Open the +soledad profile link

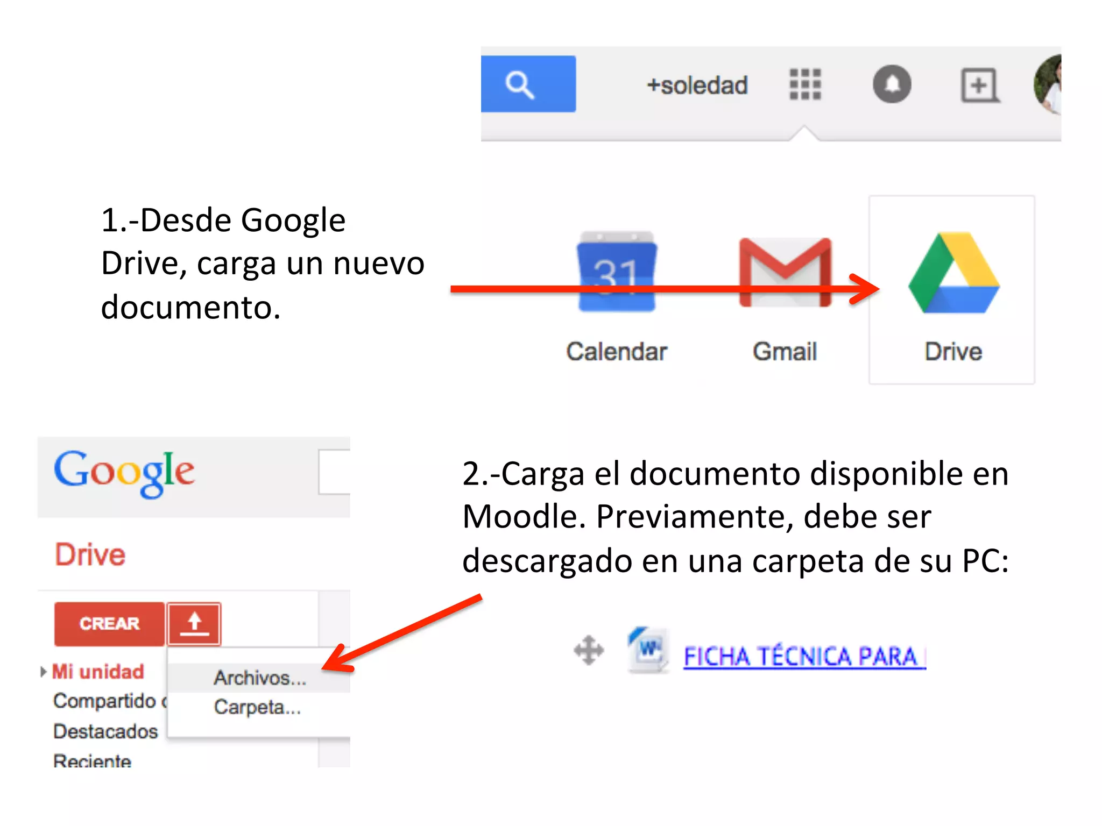[697, 85]
